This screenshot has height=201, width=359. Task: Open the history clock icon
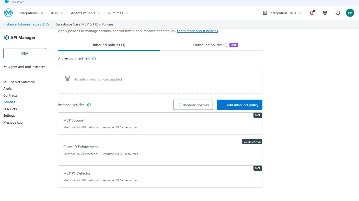coord(338,13)
